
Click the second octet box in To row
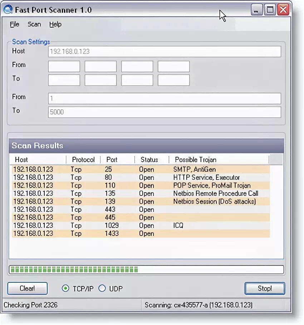tap(100, 80)
